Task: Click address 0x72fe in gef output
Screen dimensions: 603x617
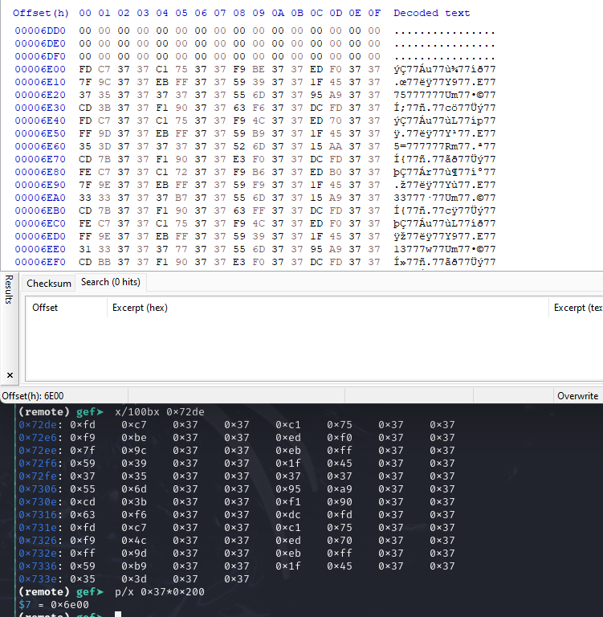Action: (38, 476)
